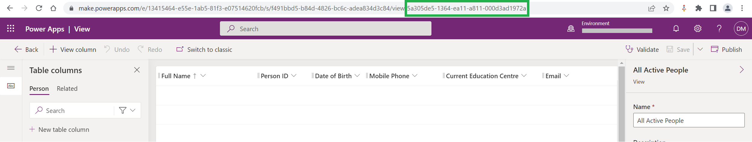
Task: Collapse the All Active People properties pane
Action: [x=741, y=70]
